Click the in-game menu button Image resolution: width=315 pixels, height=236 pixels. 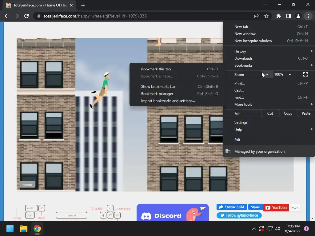pyautogui.click(x=27, y=185)
